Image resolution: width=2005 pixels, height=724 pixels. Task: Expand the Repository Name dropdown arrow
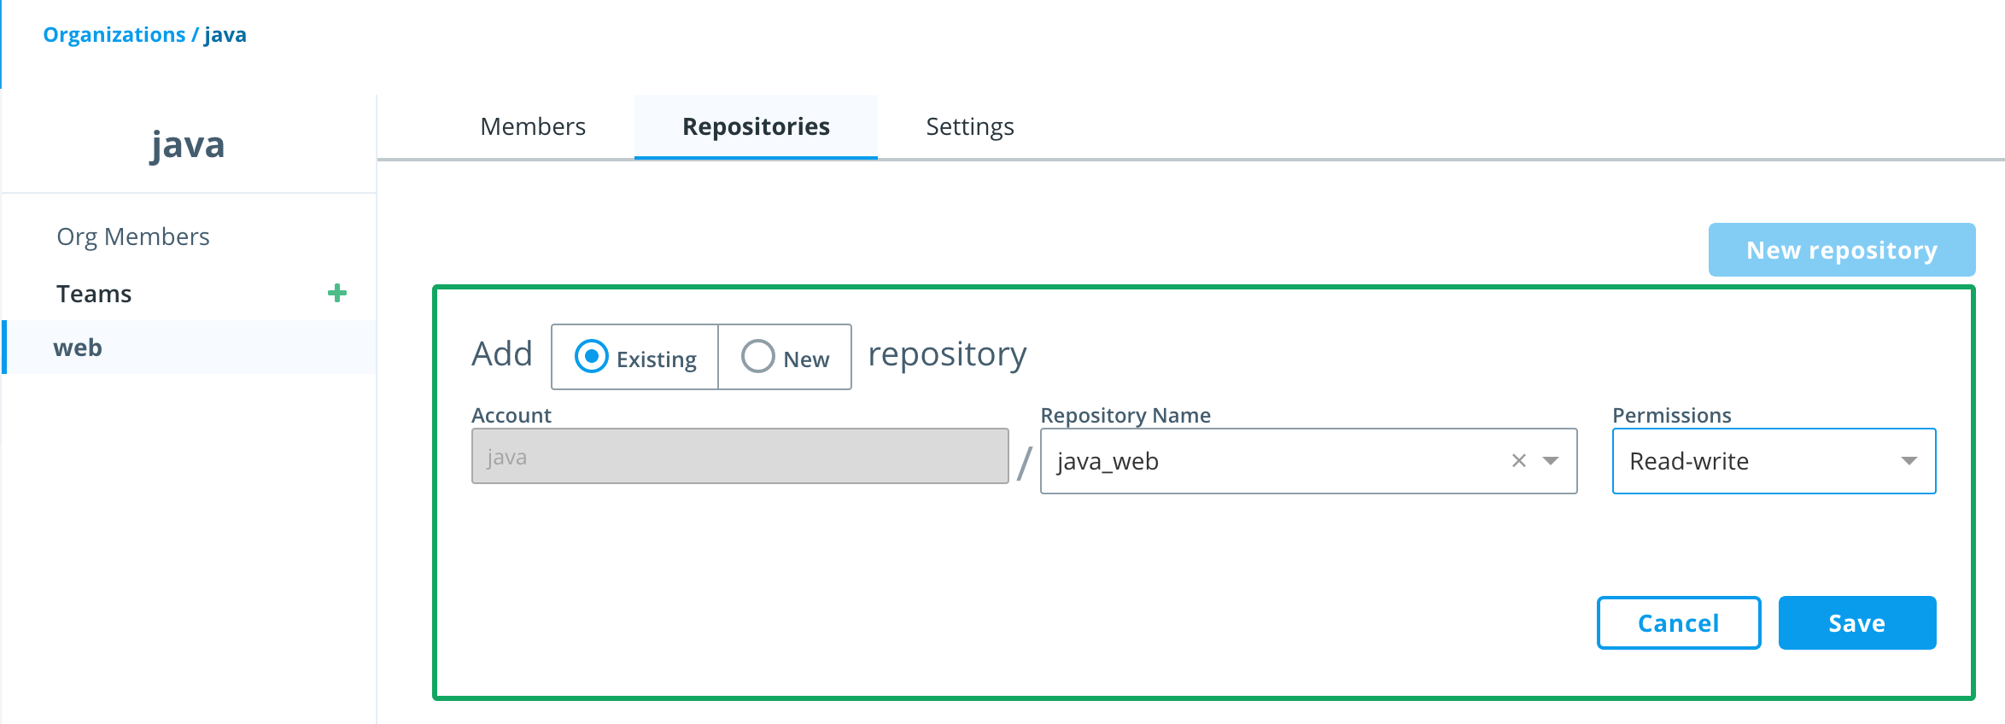[1551, 461]
